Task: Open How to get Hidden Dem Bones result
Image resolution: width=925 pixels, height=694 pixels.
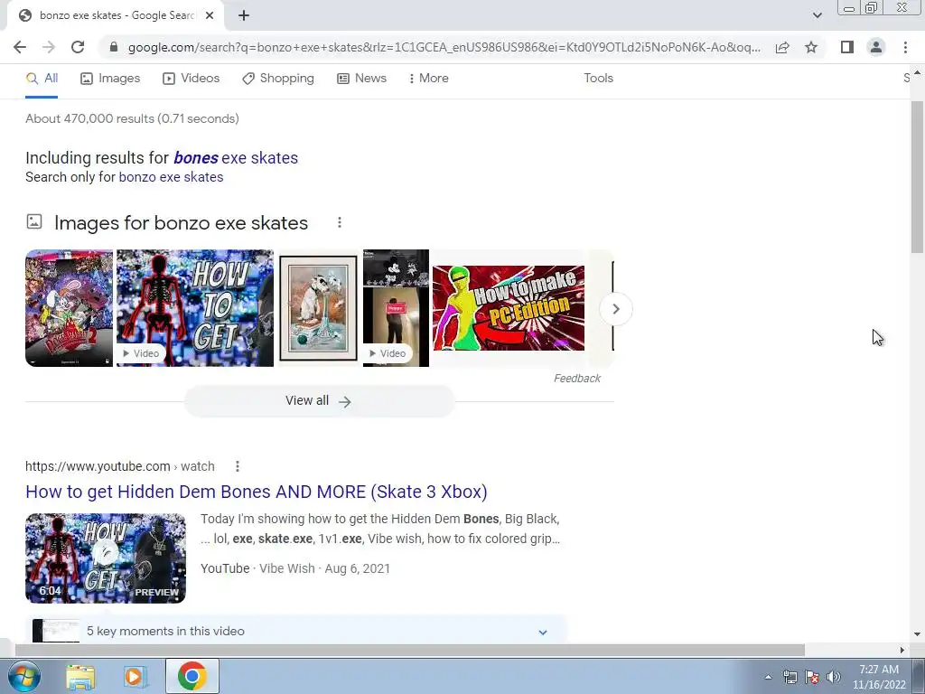Action: pos(256,492)
